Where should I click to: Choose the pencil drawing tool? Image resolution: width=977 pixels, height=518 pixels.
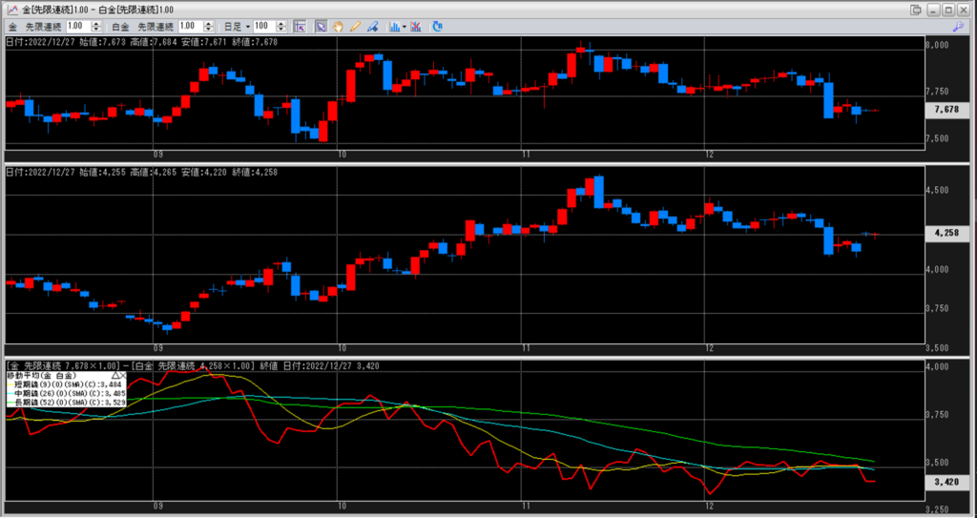tap(354, 27)
